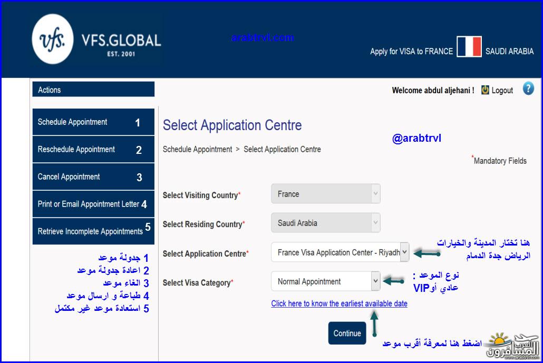
Task: Open Print or Email Appointment Letter
Action: pos(93,204)
